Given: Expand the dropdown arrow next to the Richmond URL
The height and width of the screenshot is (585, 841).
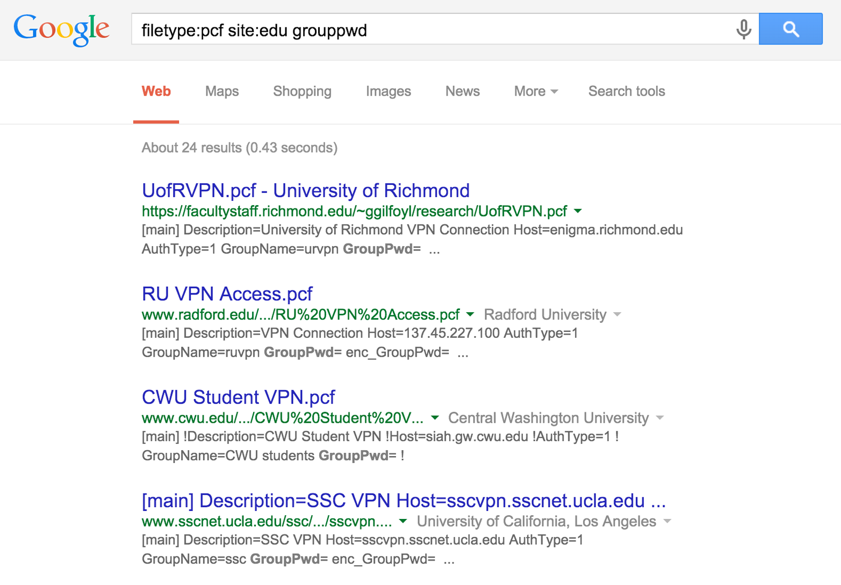Looking at the screenshot, I should coord(579,211).
